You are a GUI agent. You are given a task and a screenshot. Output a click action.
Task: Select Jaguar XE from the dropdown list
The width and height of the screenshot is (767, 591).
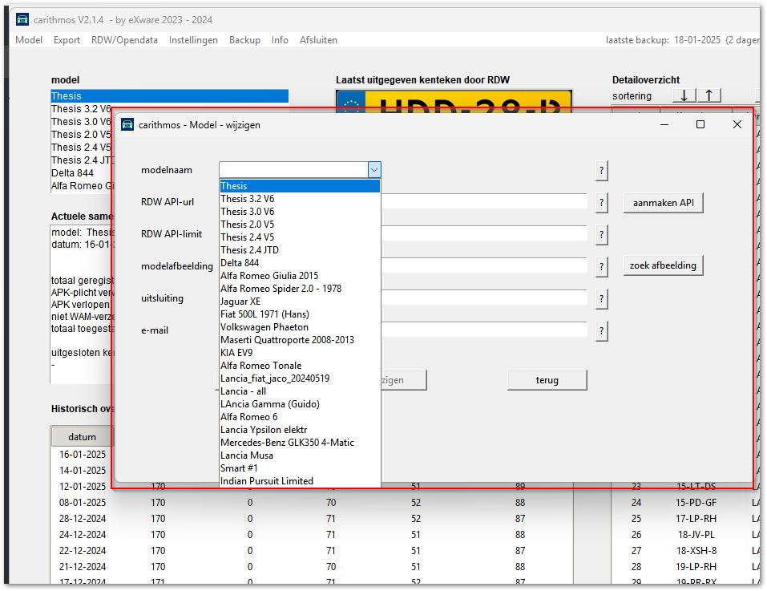[x=240, y=302]
